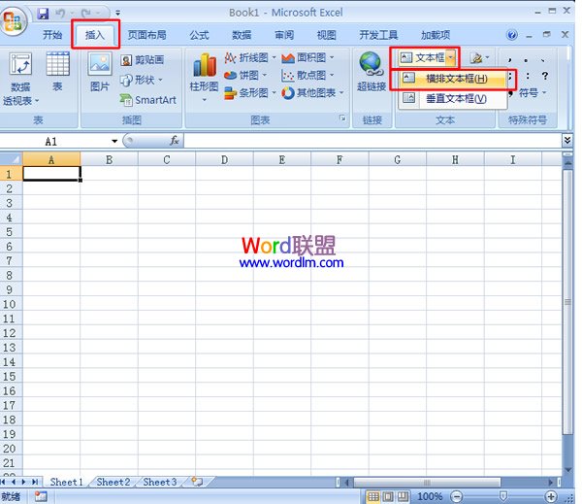
Task: Click the vertical scrollbar down arrow
Action: tap(567, 470)
